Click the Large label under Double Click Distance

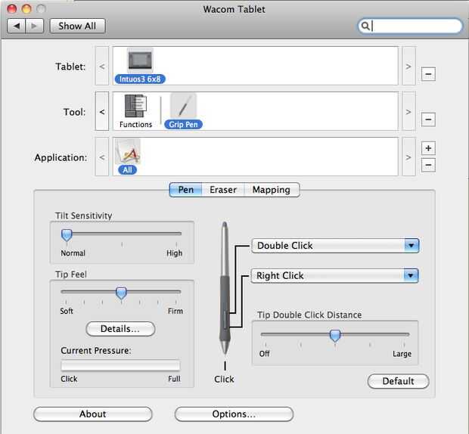point(402,354)
